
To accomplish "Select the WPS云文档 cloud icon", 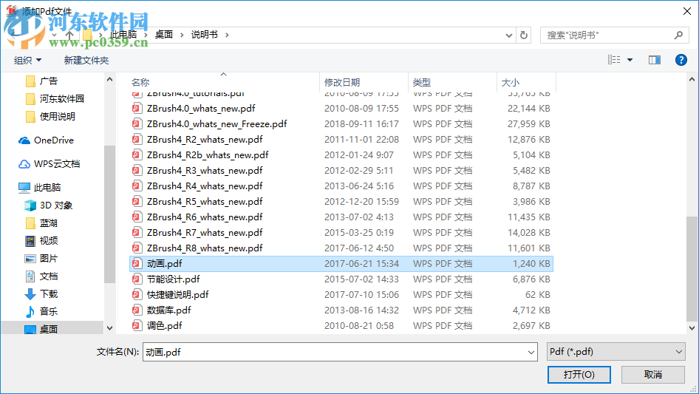I will (x=24, y=164).
